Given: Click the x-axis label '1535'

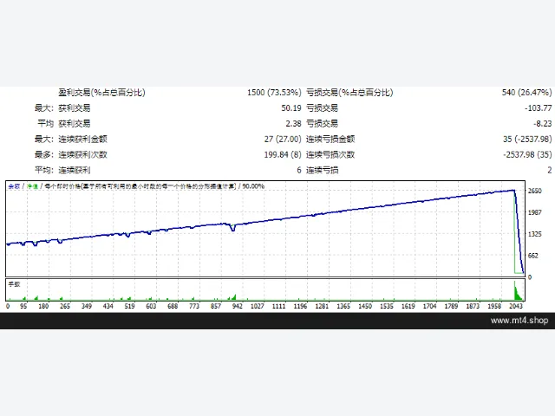Looking at the screenshot, I should (387, 306).
